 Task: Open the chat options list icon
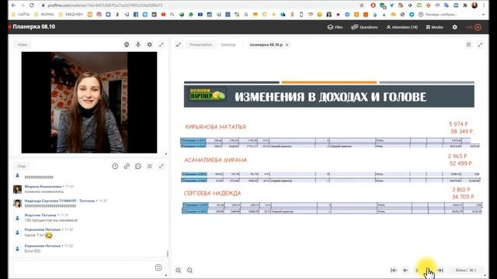click(150, 166)
